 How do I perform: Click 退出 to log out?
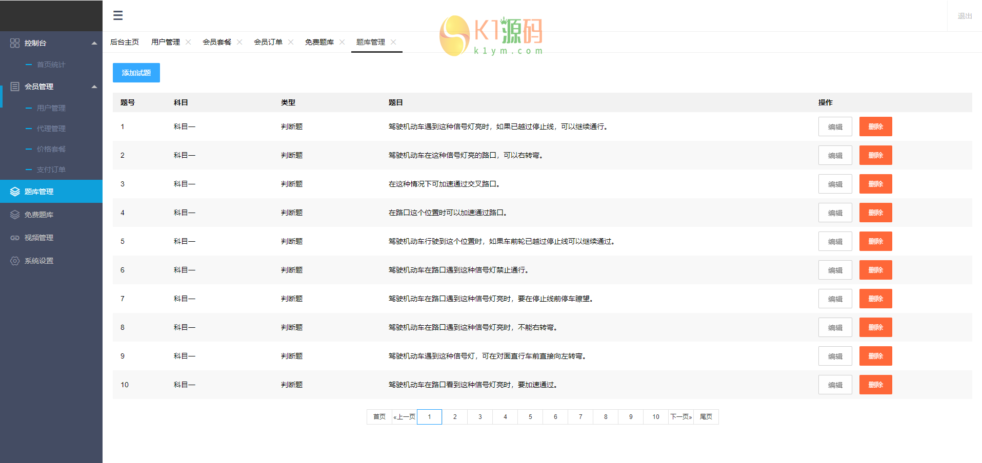[965, 16]
